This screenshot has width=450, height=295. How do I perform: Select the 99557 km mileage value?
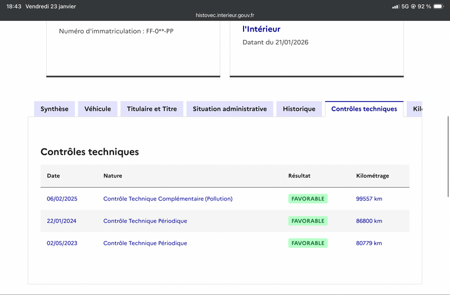pyautogui.click(x=369, y=198)
